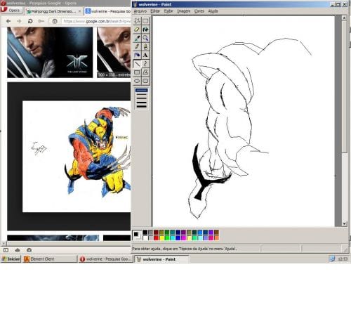Select the Brush tool in Paint

(145, 46)
